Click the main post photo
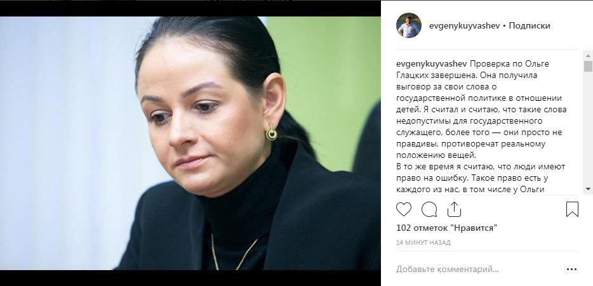The width and height of the screenshot is (593, 286). point(190,143)
